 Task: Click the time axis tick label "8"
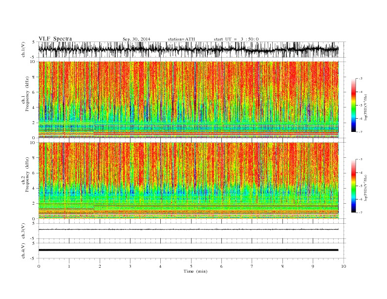point(282,266)
